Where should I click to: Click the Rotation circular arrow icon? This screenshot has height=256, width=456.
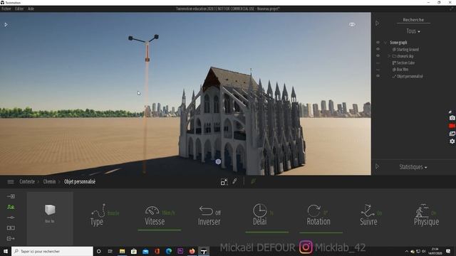pos(313,210)
